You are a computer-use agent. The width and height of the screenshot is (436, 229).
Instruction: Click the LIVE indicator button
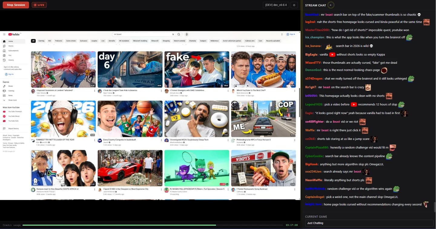(x=39, y=5)
